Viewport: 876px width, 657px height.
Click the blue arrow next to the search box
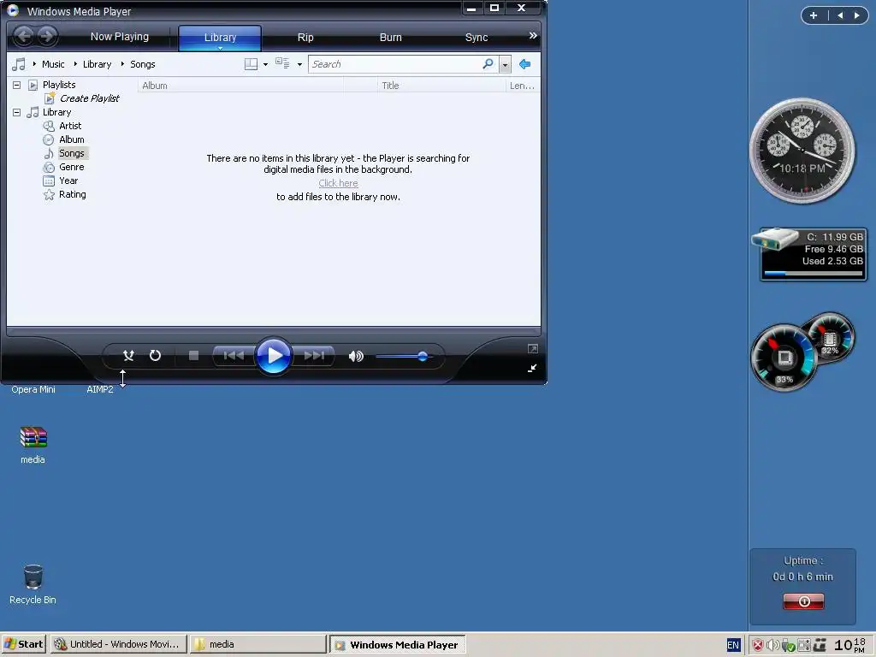click(x=524, y=64)
